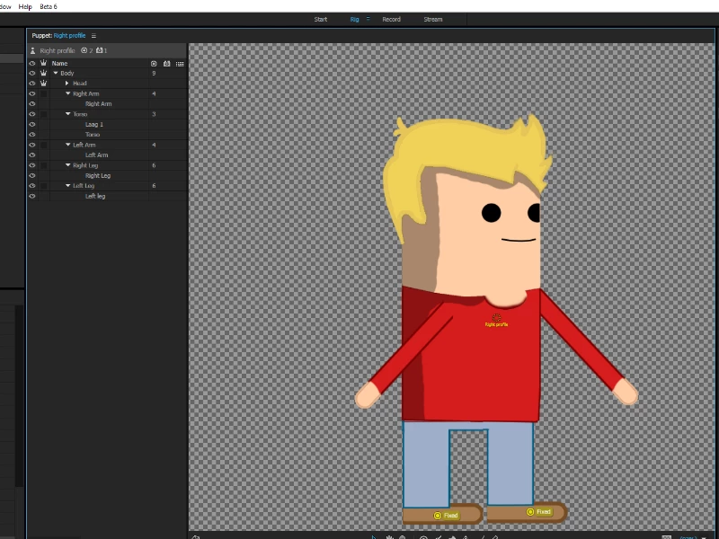Click handle count 9 on Body row
Image resolution: width=719 pixels, height=539 pixels.
tap(154, 74)
